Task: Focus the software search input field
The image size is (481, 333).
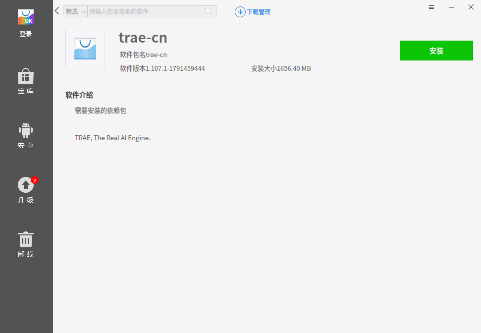Action: (x=146, y=11)
